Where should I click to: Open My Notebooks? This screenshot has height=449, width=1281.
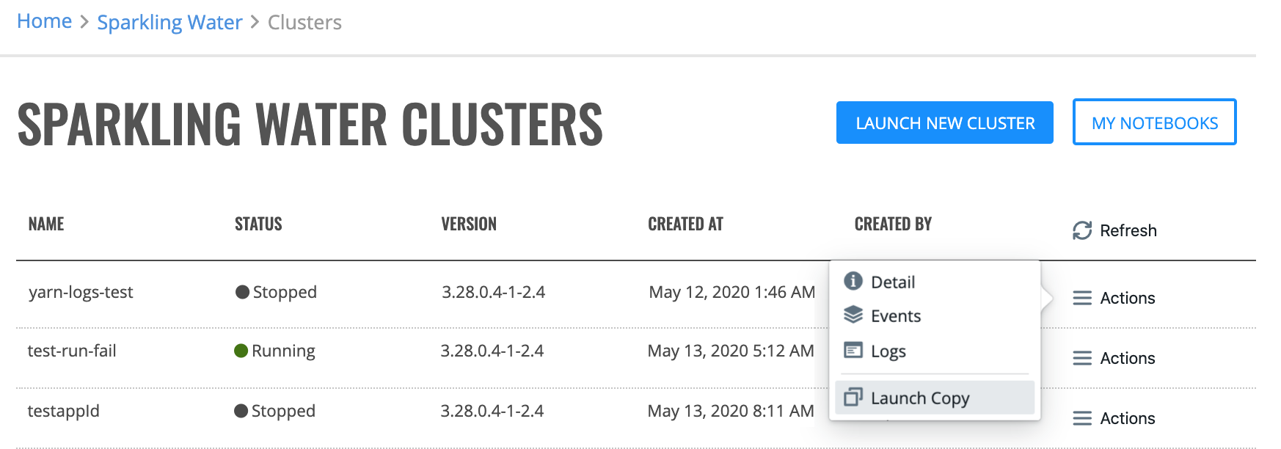1155,123
